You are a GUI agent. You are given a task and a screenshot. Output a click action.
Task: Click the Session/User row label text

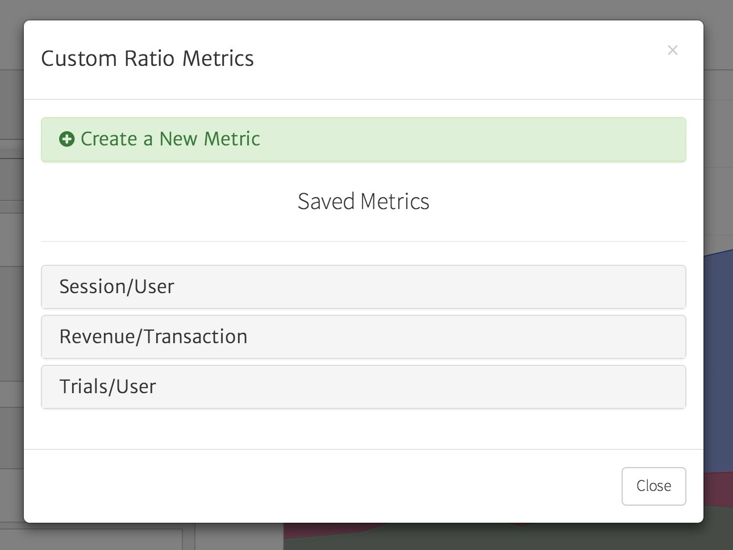(x=116, y=286)
